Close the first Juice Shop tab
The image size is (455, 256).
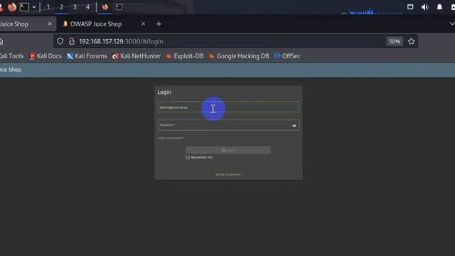coord(50,23)
